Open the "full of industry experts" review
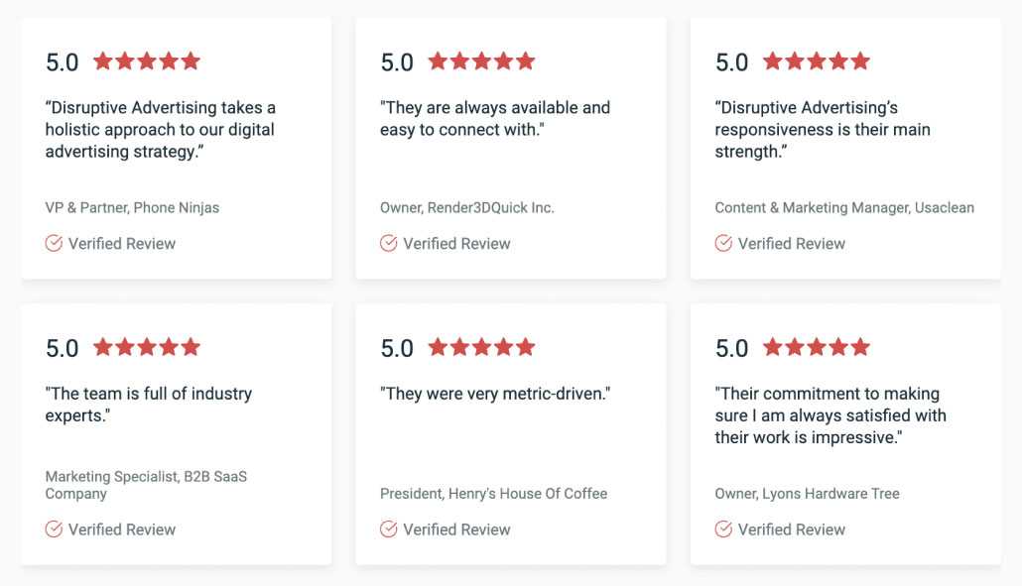The image size is (1022, 586). click(149, 405)
